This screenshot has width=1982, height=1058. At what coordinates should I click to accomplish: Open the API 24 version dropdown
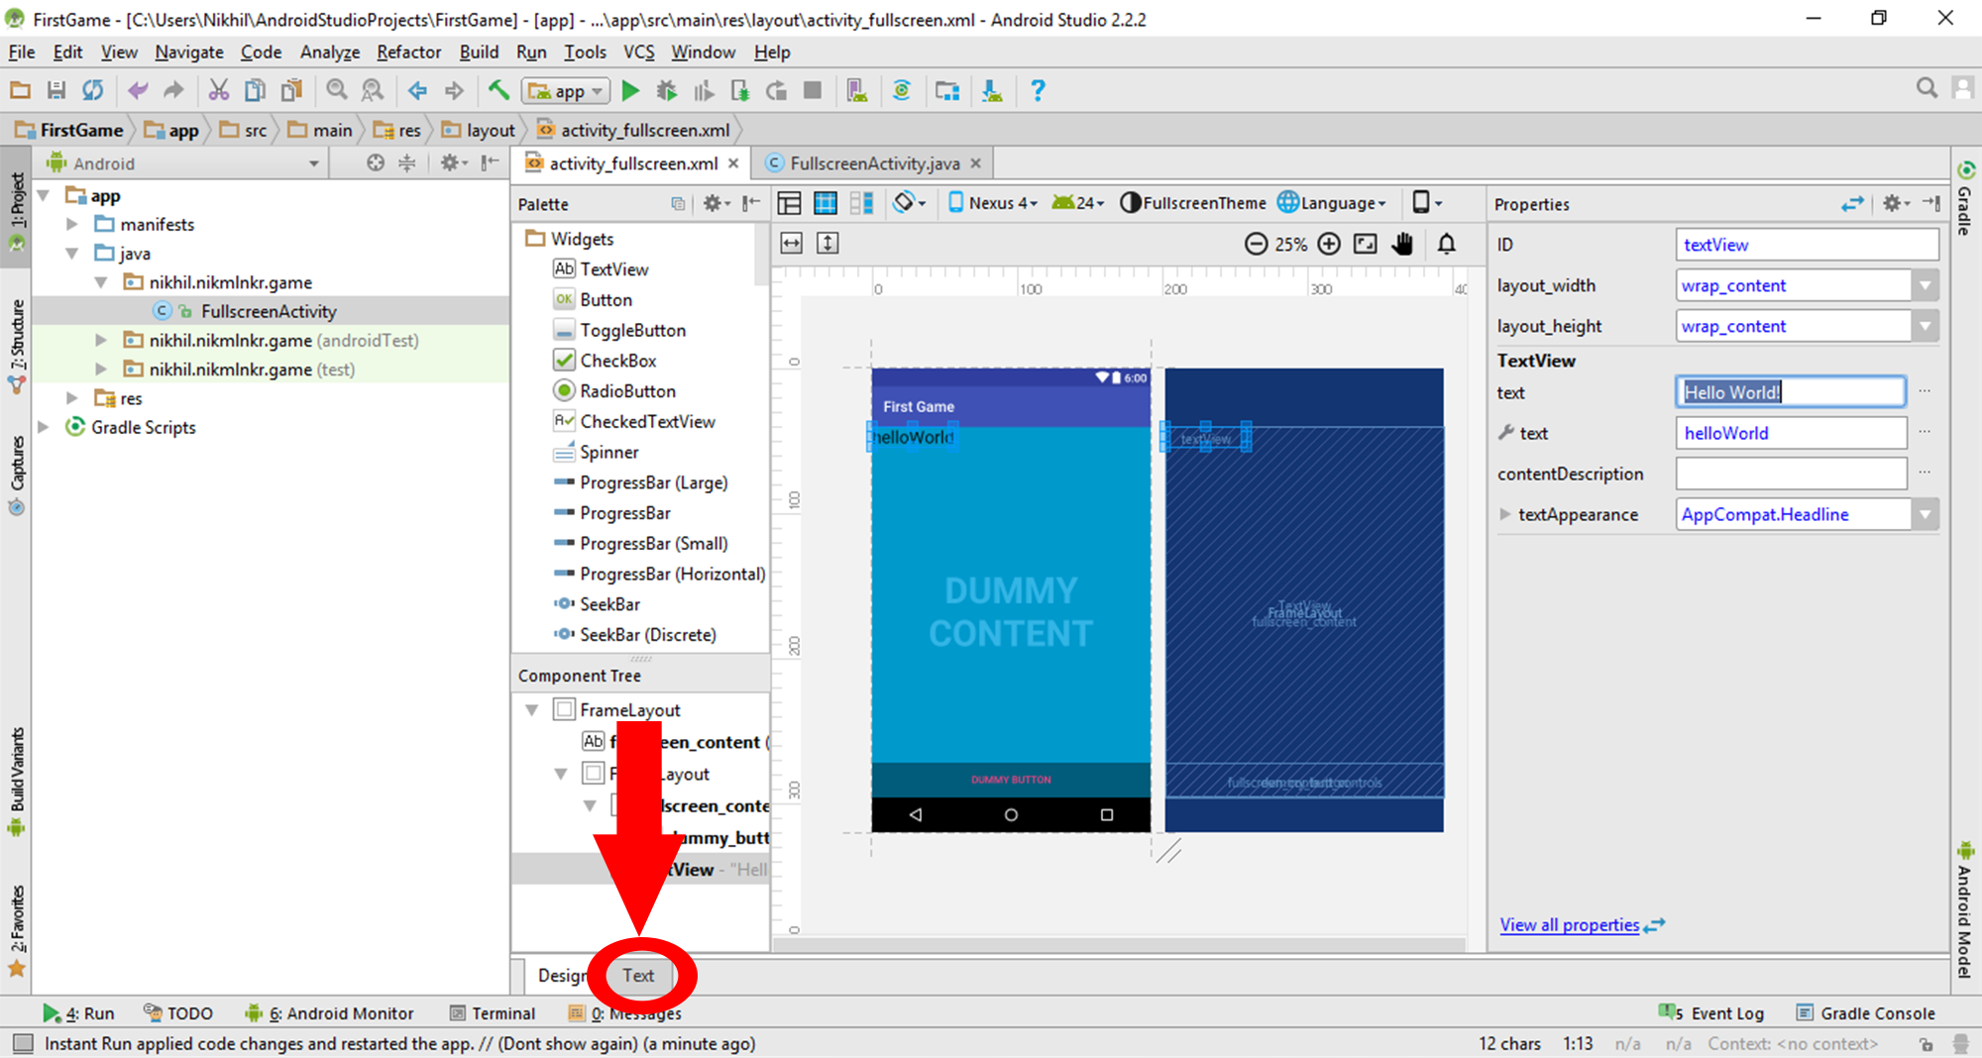1078,203
